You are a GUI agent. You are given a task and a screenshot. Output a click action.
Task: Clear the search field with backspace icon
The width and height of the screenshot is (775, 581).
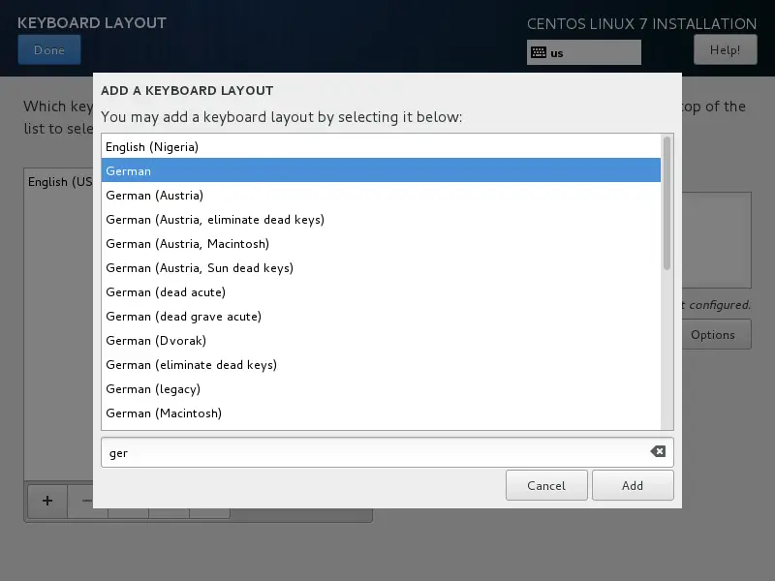[x=658, y=451]
